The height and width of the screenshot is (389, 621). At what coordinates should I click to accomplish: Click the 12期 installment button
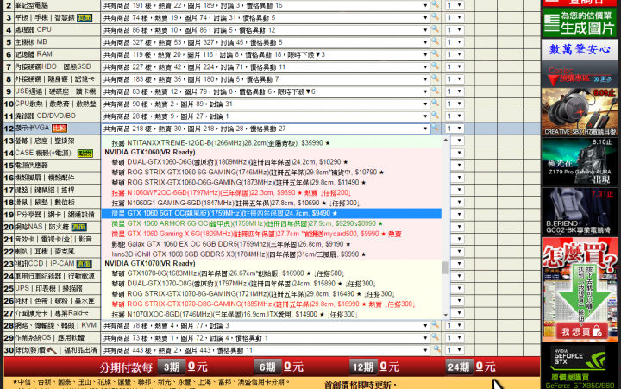[x=363, y=367]
